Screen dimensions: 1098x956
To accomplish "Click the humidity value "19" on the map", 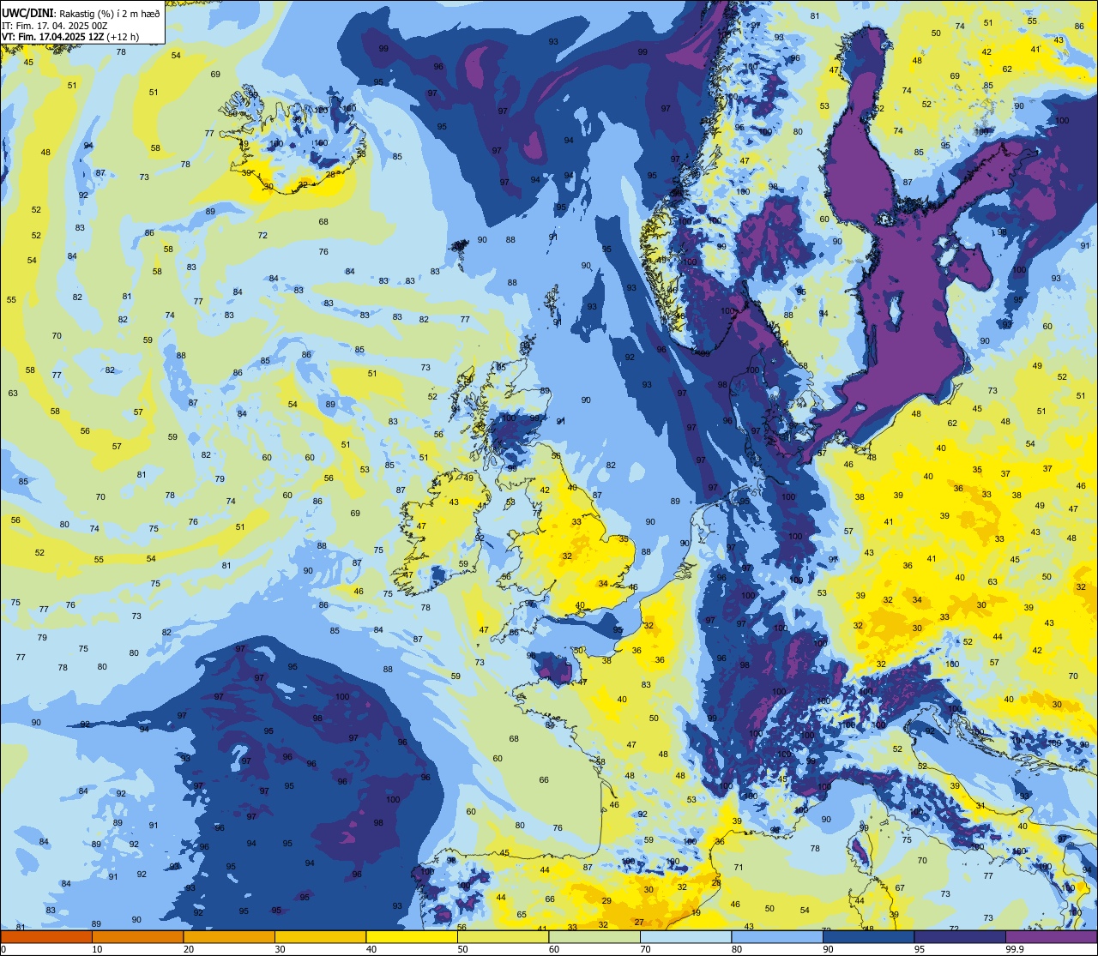I will pos(696,913).
